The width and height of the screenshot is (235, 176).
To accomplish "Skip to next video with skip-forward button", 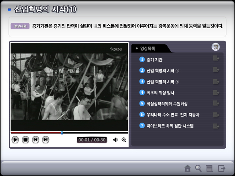I will 46,139.
